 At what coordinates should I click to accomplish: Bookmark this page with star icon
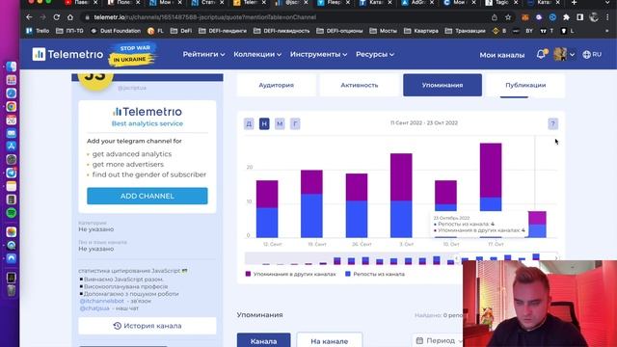coord(508,17)
